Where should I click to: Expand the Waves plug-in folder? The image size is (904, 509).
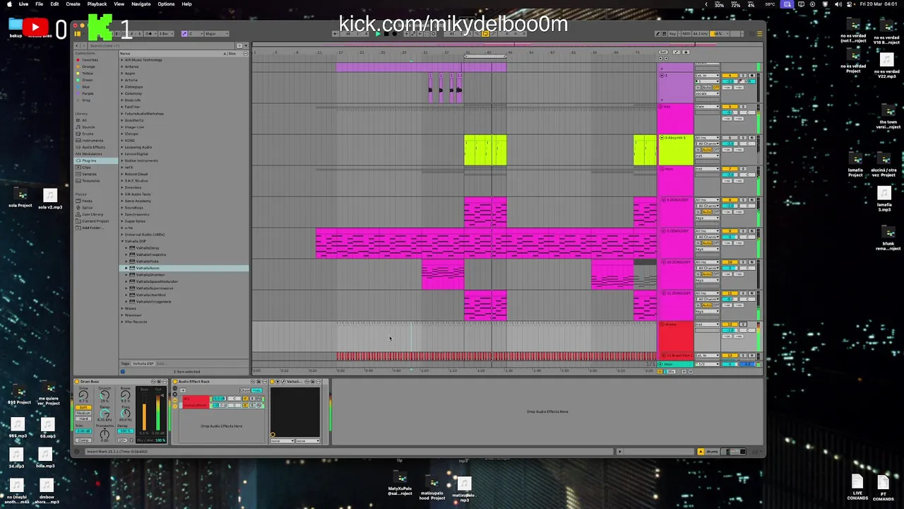coord(122,308)
